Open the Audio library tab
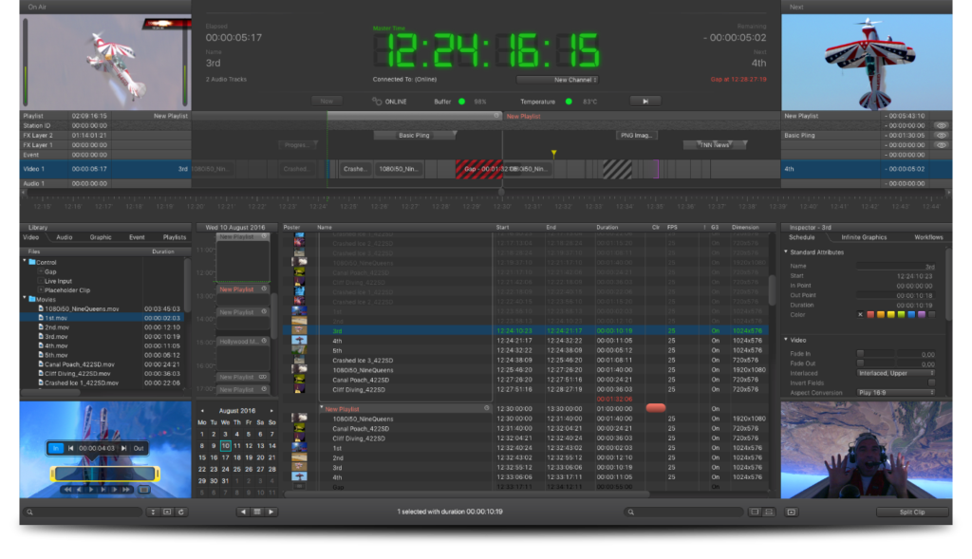Image resolution: width=972 pixels, height=559 pixels. click(x=65, y=237)
